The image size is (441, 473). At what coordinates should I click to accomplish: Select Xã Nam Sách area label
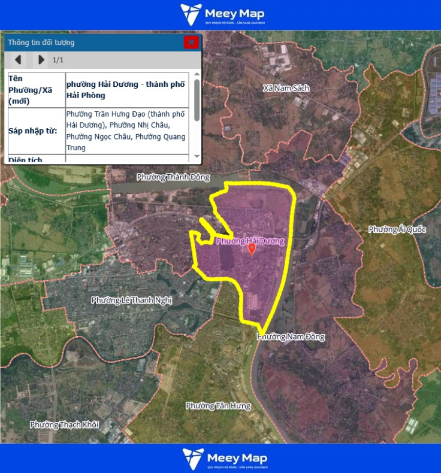pyautogui.click(x=286, y=88)
